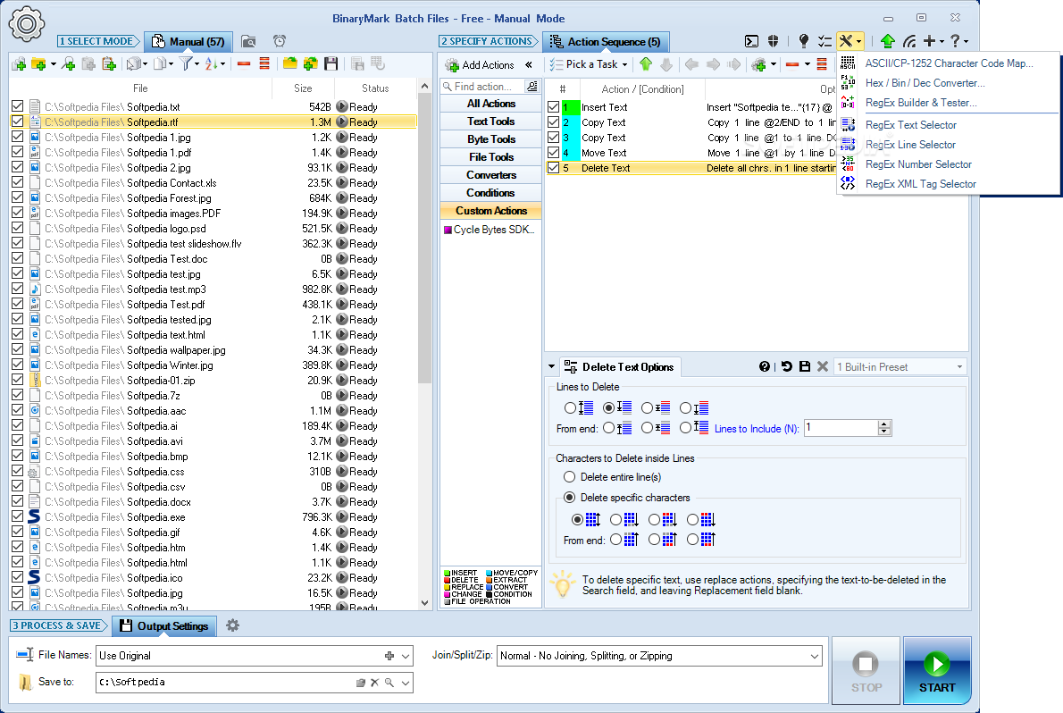Increase Lines to Include value with up stepper
This screenshot has height=713, width=1063.
pyautogui.click(x=884, y=424)
